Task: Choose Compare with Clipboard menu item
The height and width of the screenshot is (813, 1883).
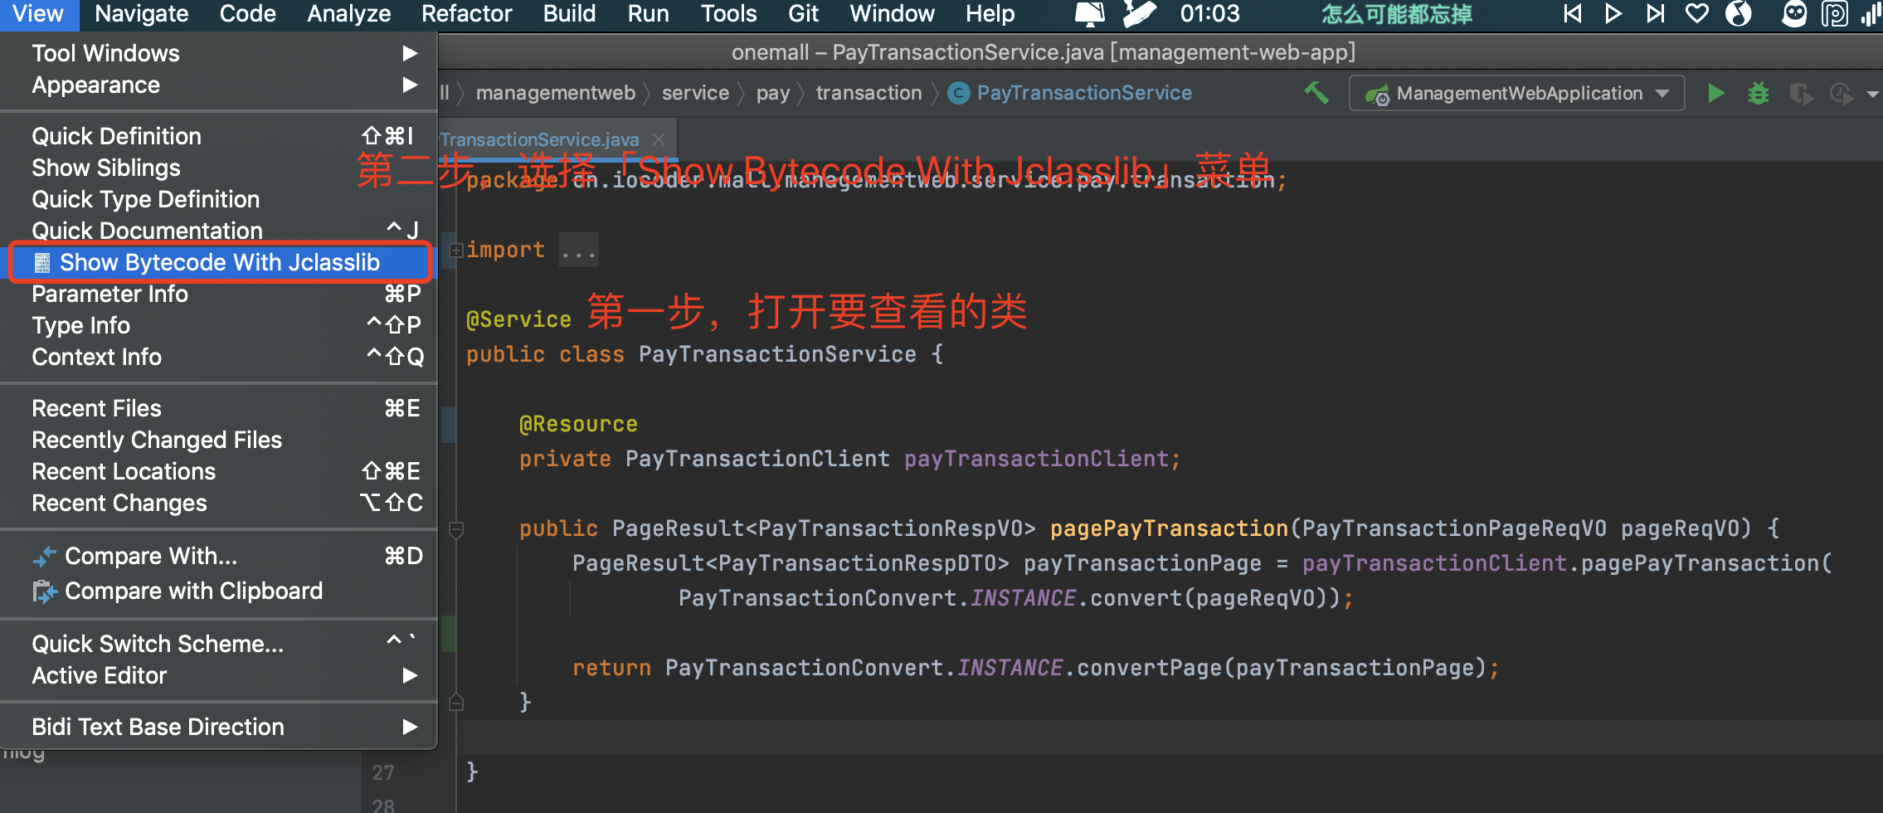Action: pos(193,591)
